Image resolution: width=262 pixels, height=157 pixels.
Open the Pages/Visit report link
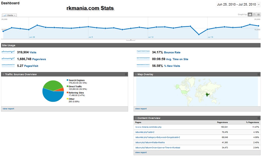coord(31,66)
